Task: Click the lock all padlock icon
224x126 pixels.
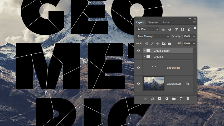Action: [169, 44]
